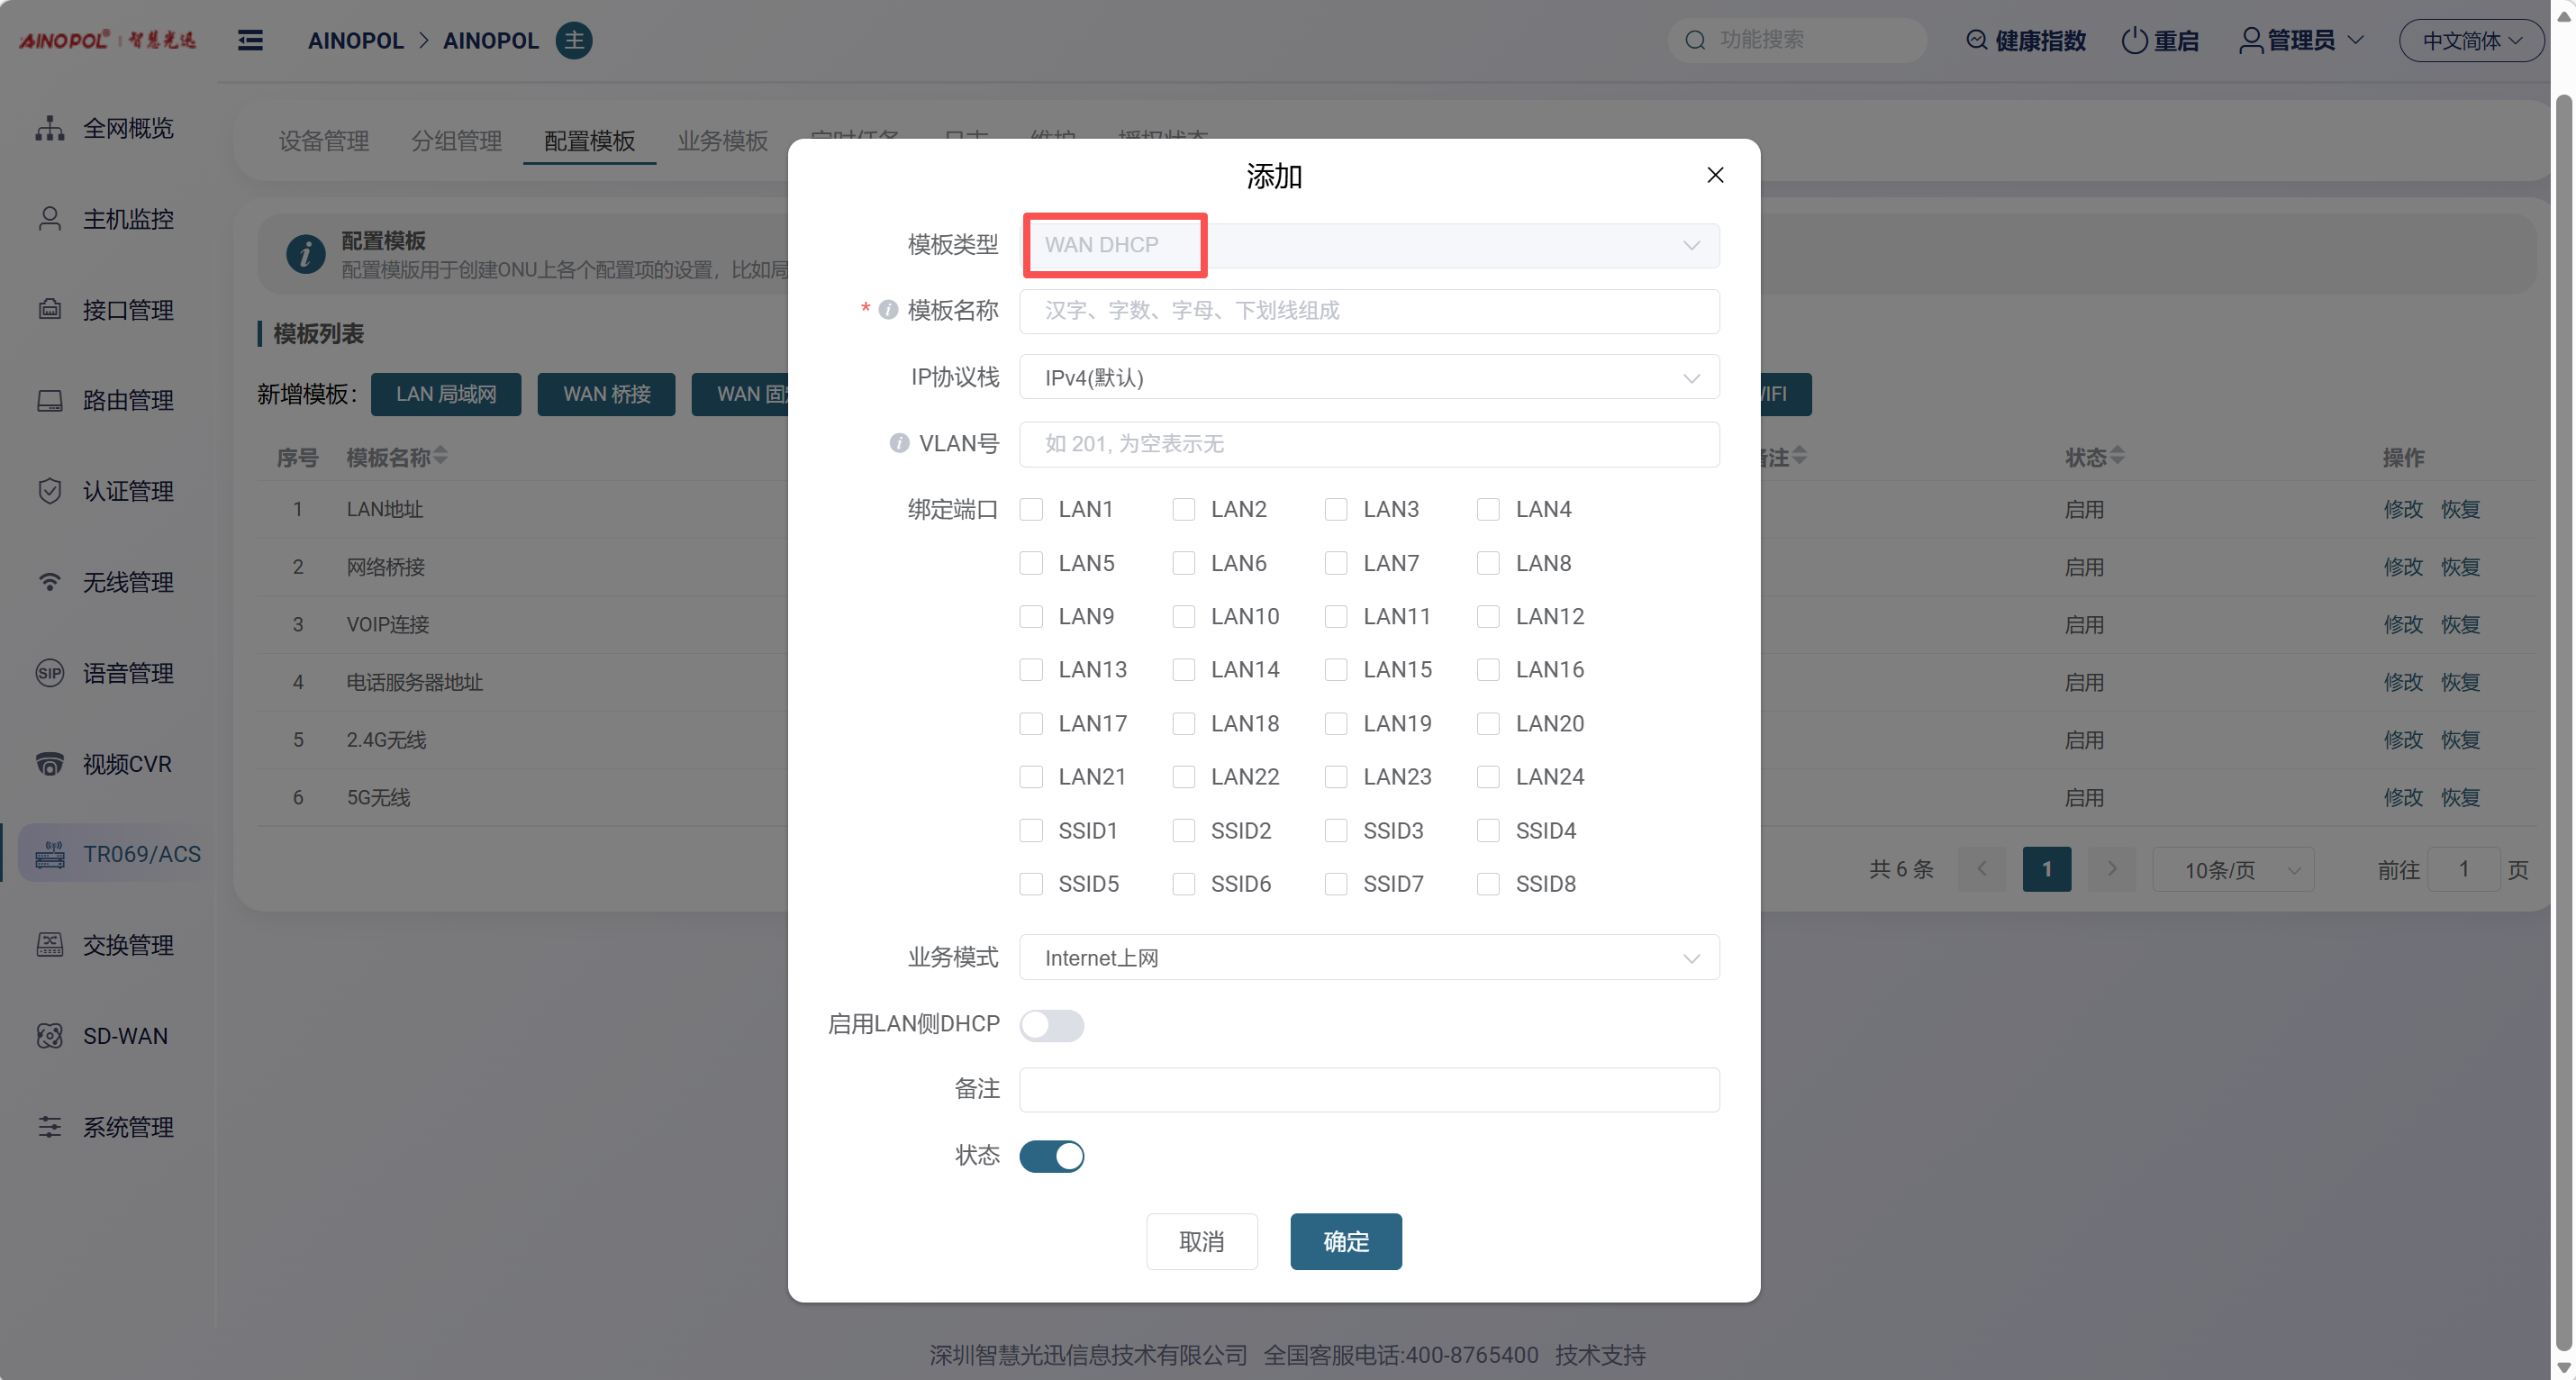Click the hamburger menu collapse icon

pos(250,40)
